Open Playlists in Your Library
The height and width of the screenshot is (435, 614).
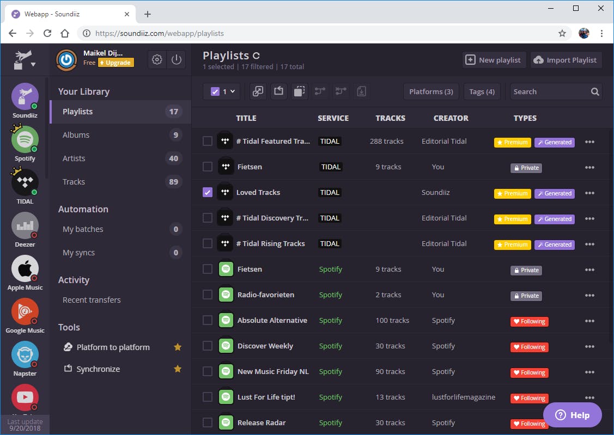pyautogui.click(x=120, y=112)
